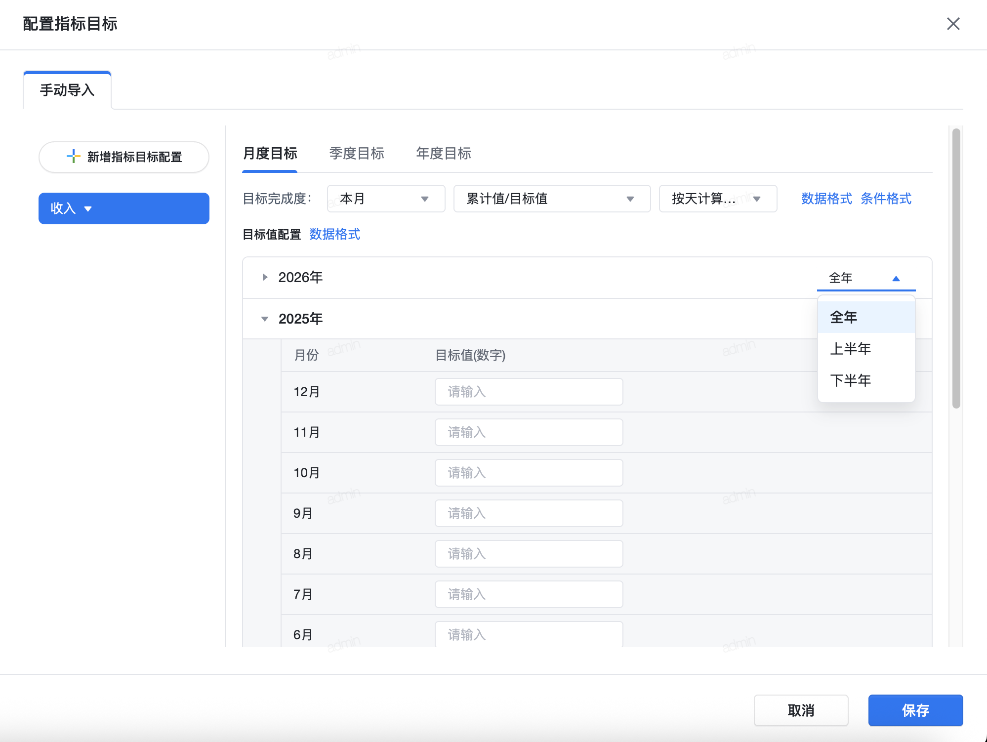Choose 全年 in the dropdown list
This screenshot has height=742, width=987.
click(x=866, y=317)
